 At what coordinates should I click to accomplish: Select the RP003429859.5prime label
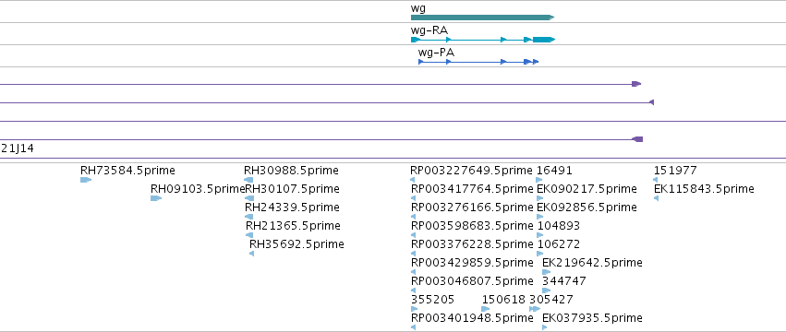point(472,263)
